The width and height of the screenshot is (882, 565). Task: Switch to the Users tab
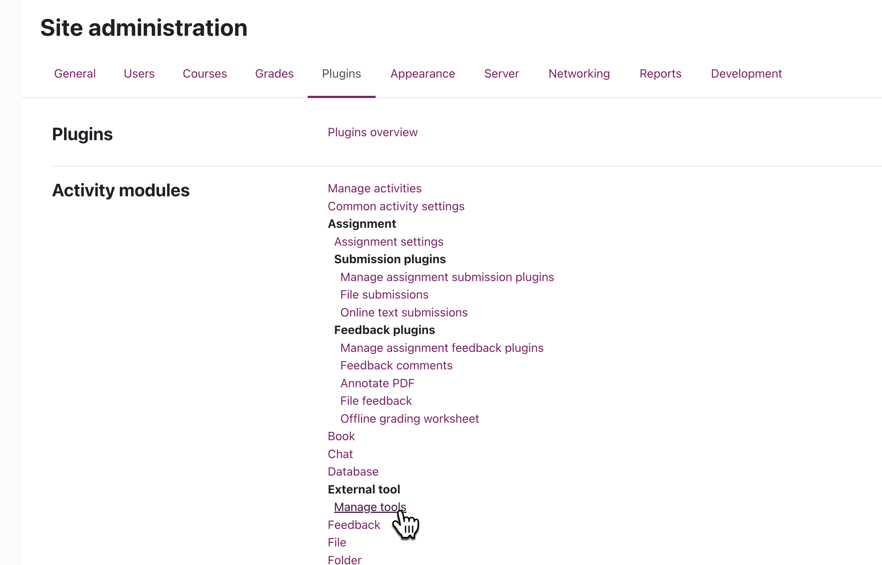(139, 74)
